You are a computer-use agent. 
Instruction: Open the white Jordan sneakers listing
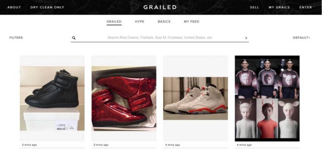point(195,98)
